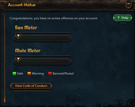Click the Mute Meter red zone
This screenshot has height=107, width=135.
pos(62,61)
